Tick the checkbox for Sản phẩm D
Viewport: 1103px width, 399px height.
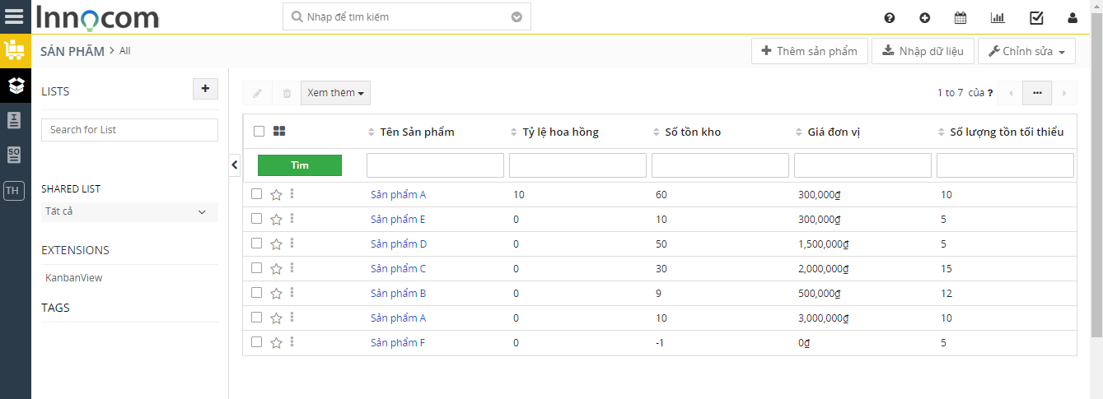256,244
